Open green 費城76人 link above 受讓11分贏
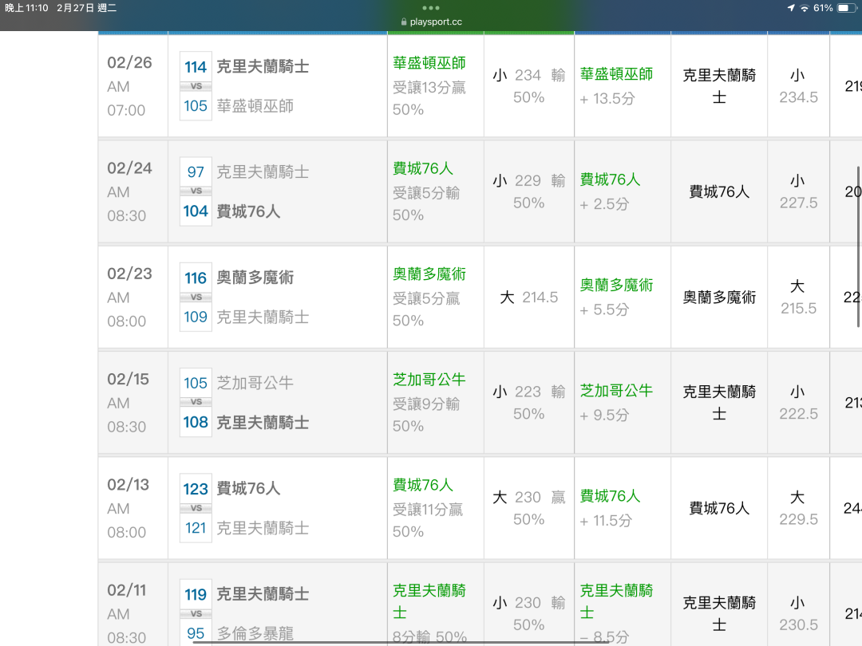The width and height of the screenshot is (862, 646). 423,485
